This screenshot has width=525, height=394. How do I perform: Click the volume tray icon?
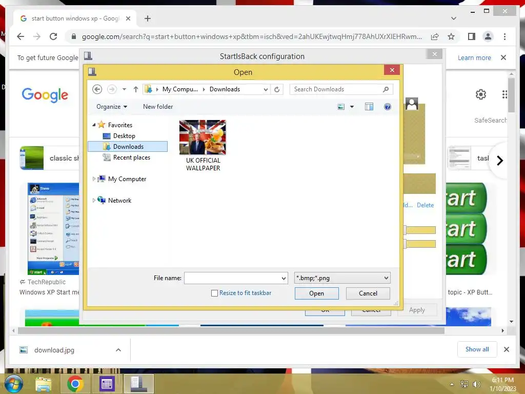[x=476, y=384]
